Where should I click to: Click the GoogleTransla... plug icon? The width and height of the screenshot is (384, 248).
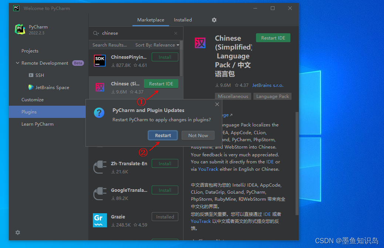(100, 194)
